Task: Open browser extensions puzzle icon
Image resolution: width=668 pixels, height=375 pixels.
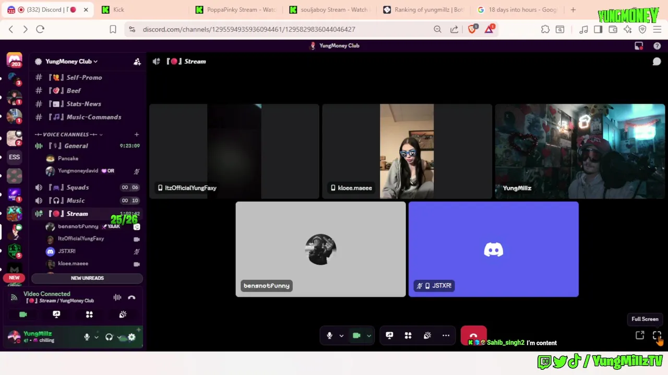Action: [x=545, y=29]
